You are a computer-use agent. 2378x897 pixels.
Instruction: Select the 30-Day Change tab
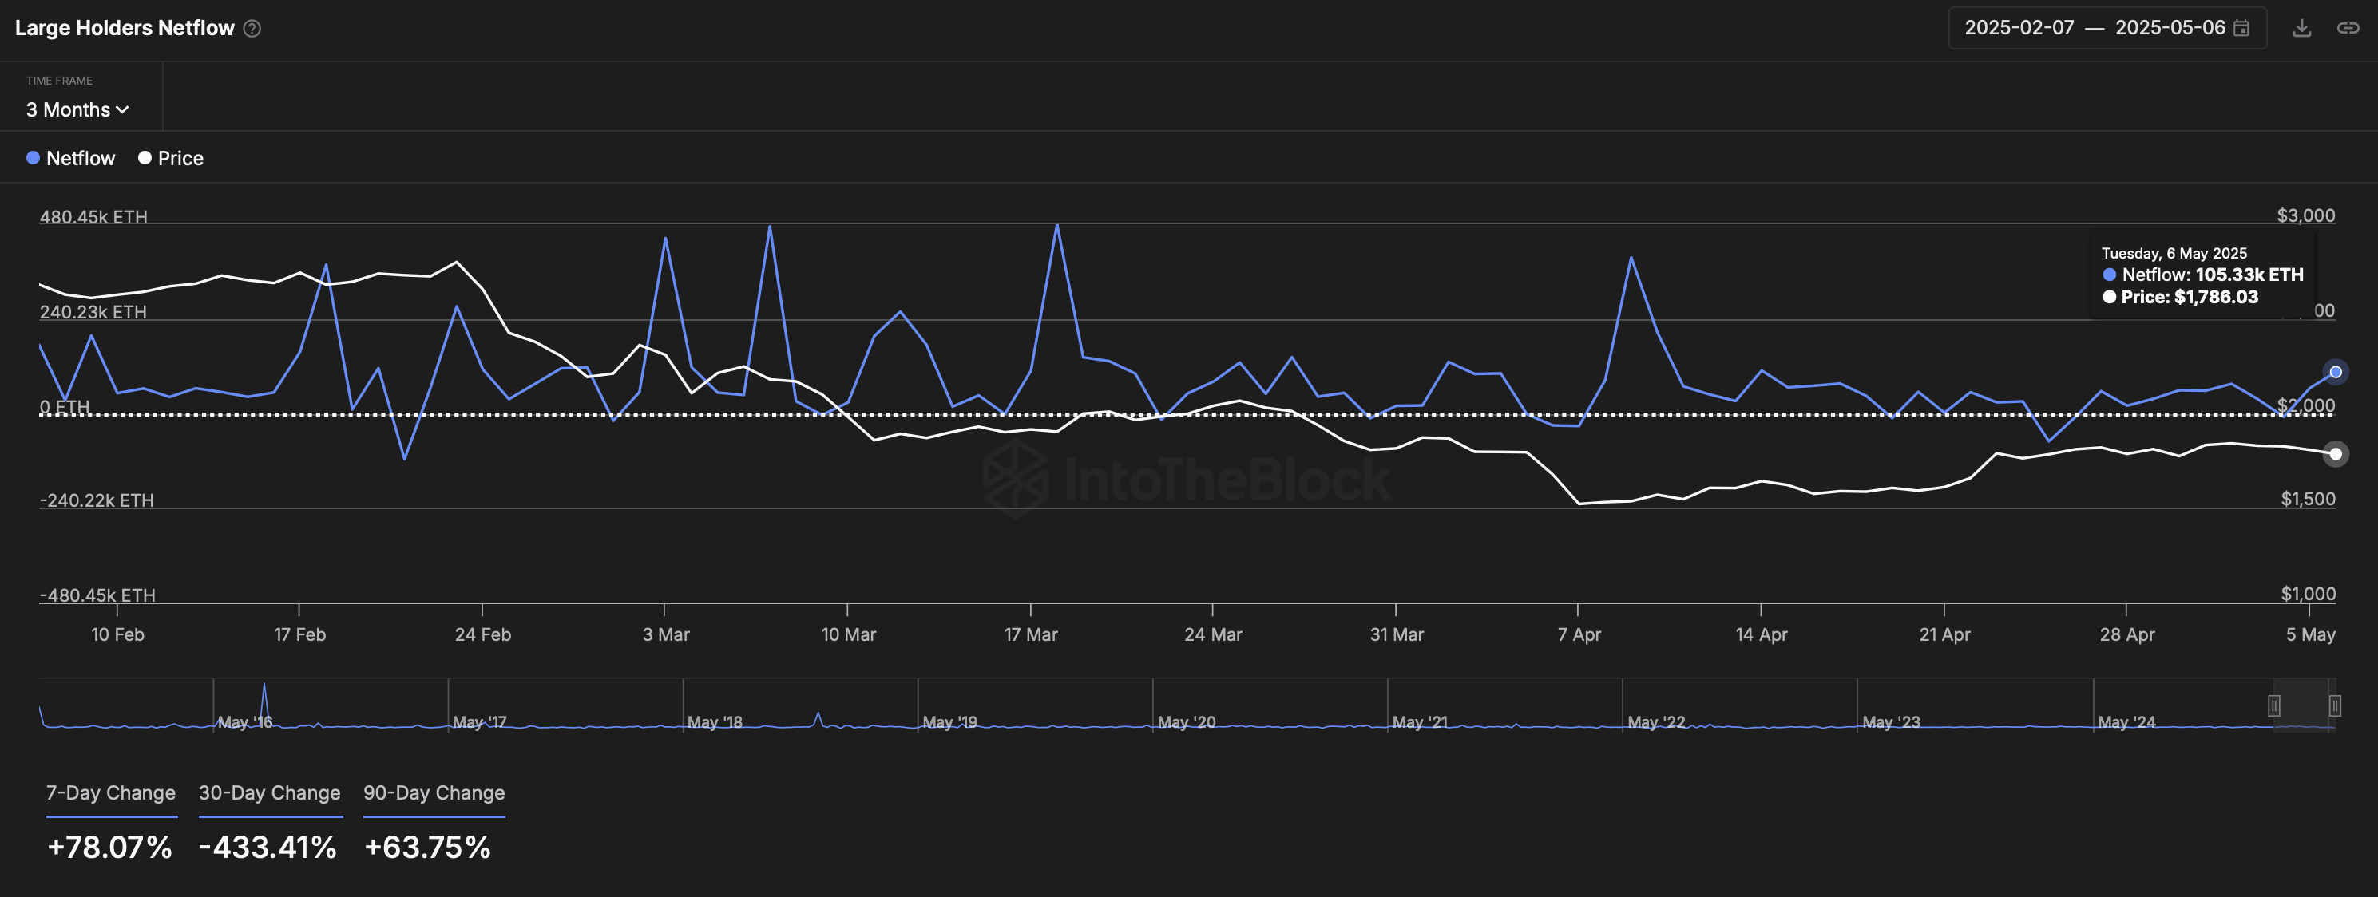(x=270, y=793)
